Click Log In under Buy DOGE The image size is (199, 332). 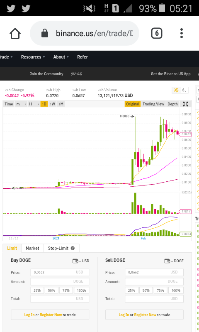29,315
